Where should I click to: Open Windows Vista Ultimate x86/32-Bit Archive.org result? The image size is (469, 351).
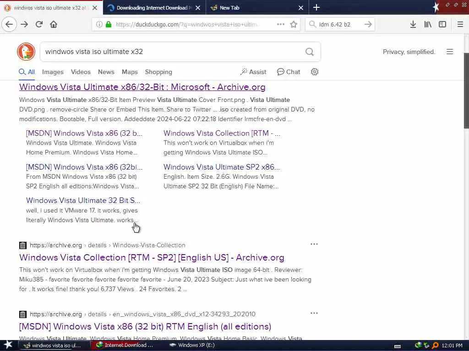142,87
